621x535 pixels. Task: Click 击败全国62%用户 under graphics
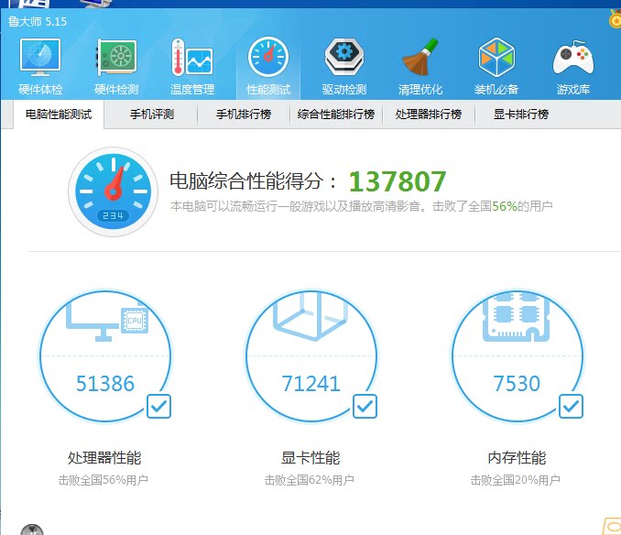click(309, 480)
